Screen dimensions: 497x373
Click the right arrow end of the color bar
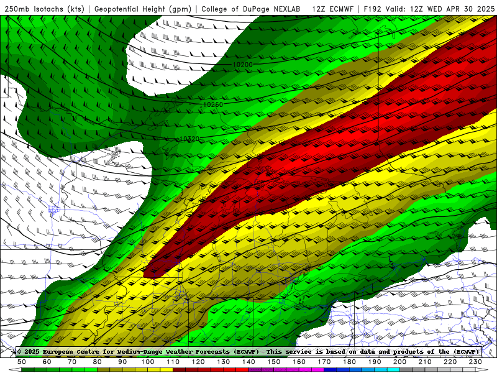click(x=482, y=370)
